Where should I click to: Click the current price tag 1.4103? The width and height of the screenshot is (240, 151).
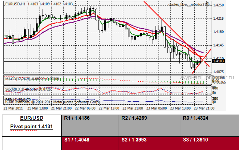click(218, 61)
